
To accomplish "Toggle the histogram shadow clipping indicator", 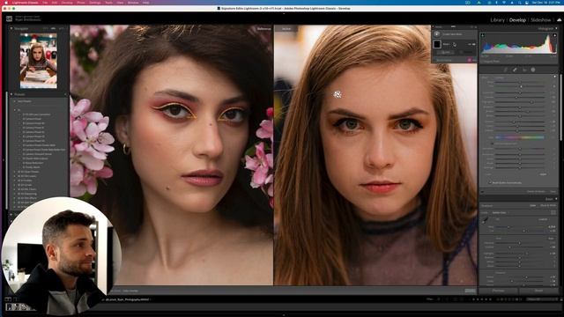I will point(483,35).
